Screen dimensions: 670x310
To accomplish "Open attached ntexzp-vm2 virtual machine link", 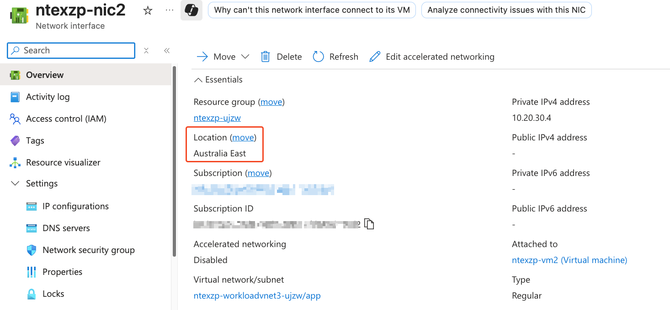I will 569,260.
